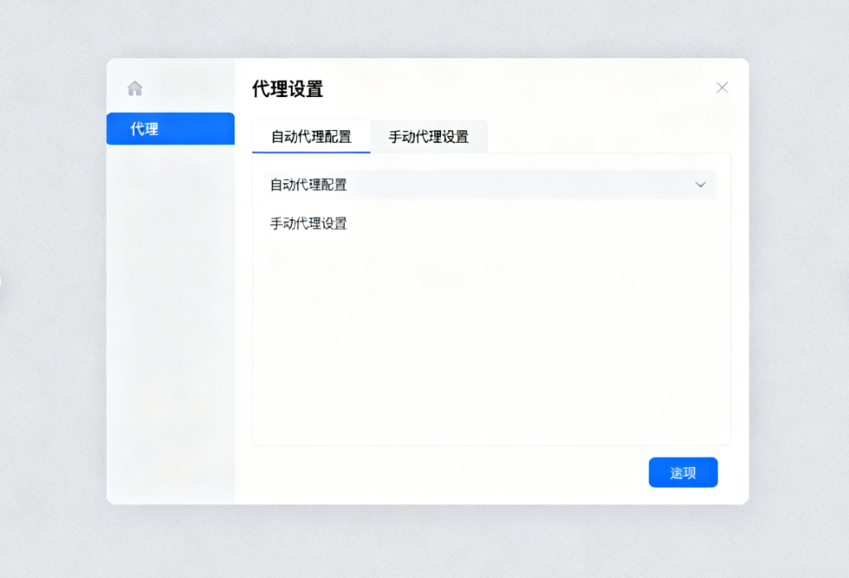Click the 代理设置 dialog title
Viewport: 849px width, 578px height.
pos(288,88)
